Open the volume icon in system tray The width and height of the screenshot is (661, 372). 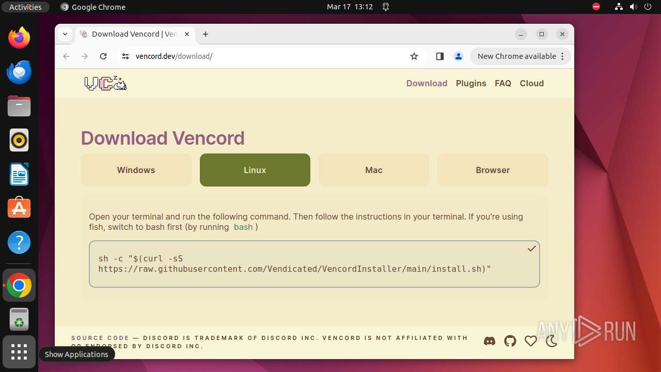click(x=634, y=7)
